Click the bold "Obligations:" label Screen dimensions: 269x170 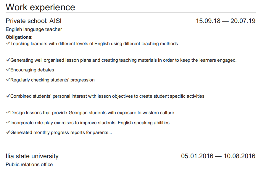[x=19, y=37]
